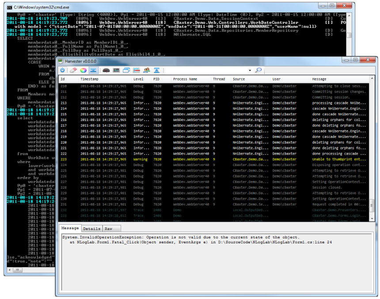Sort by the PID column header
The image size is (380, 299).
pyautogui.click(x=161, y=79)
